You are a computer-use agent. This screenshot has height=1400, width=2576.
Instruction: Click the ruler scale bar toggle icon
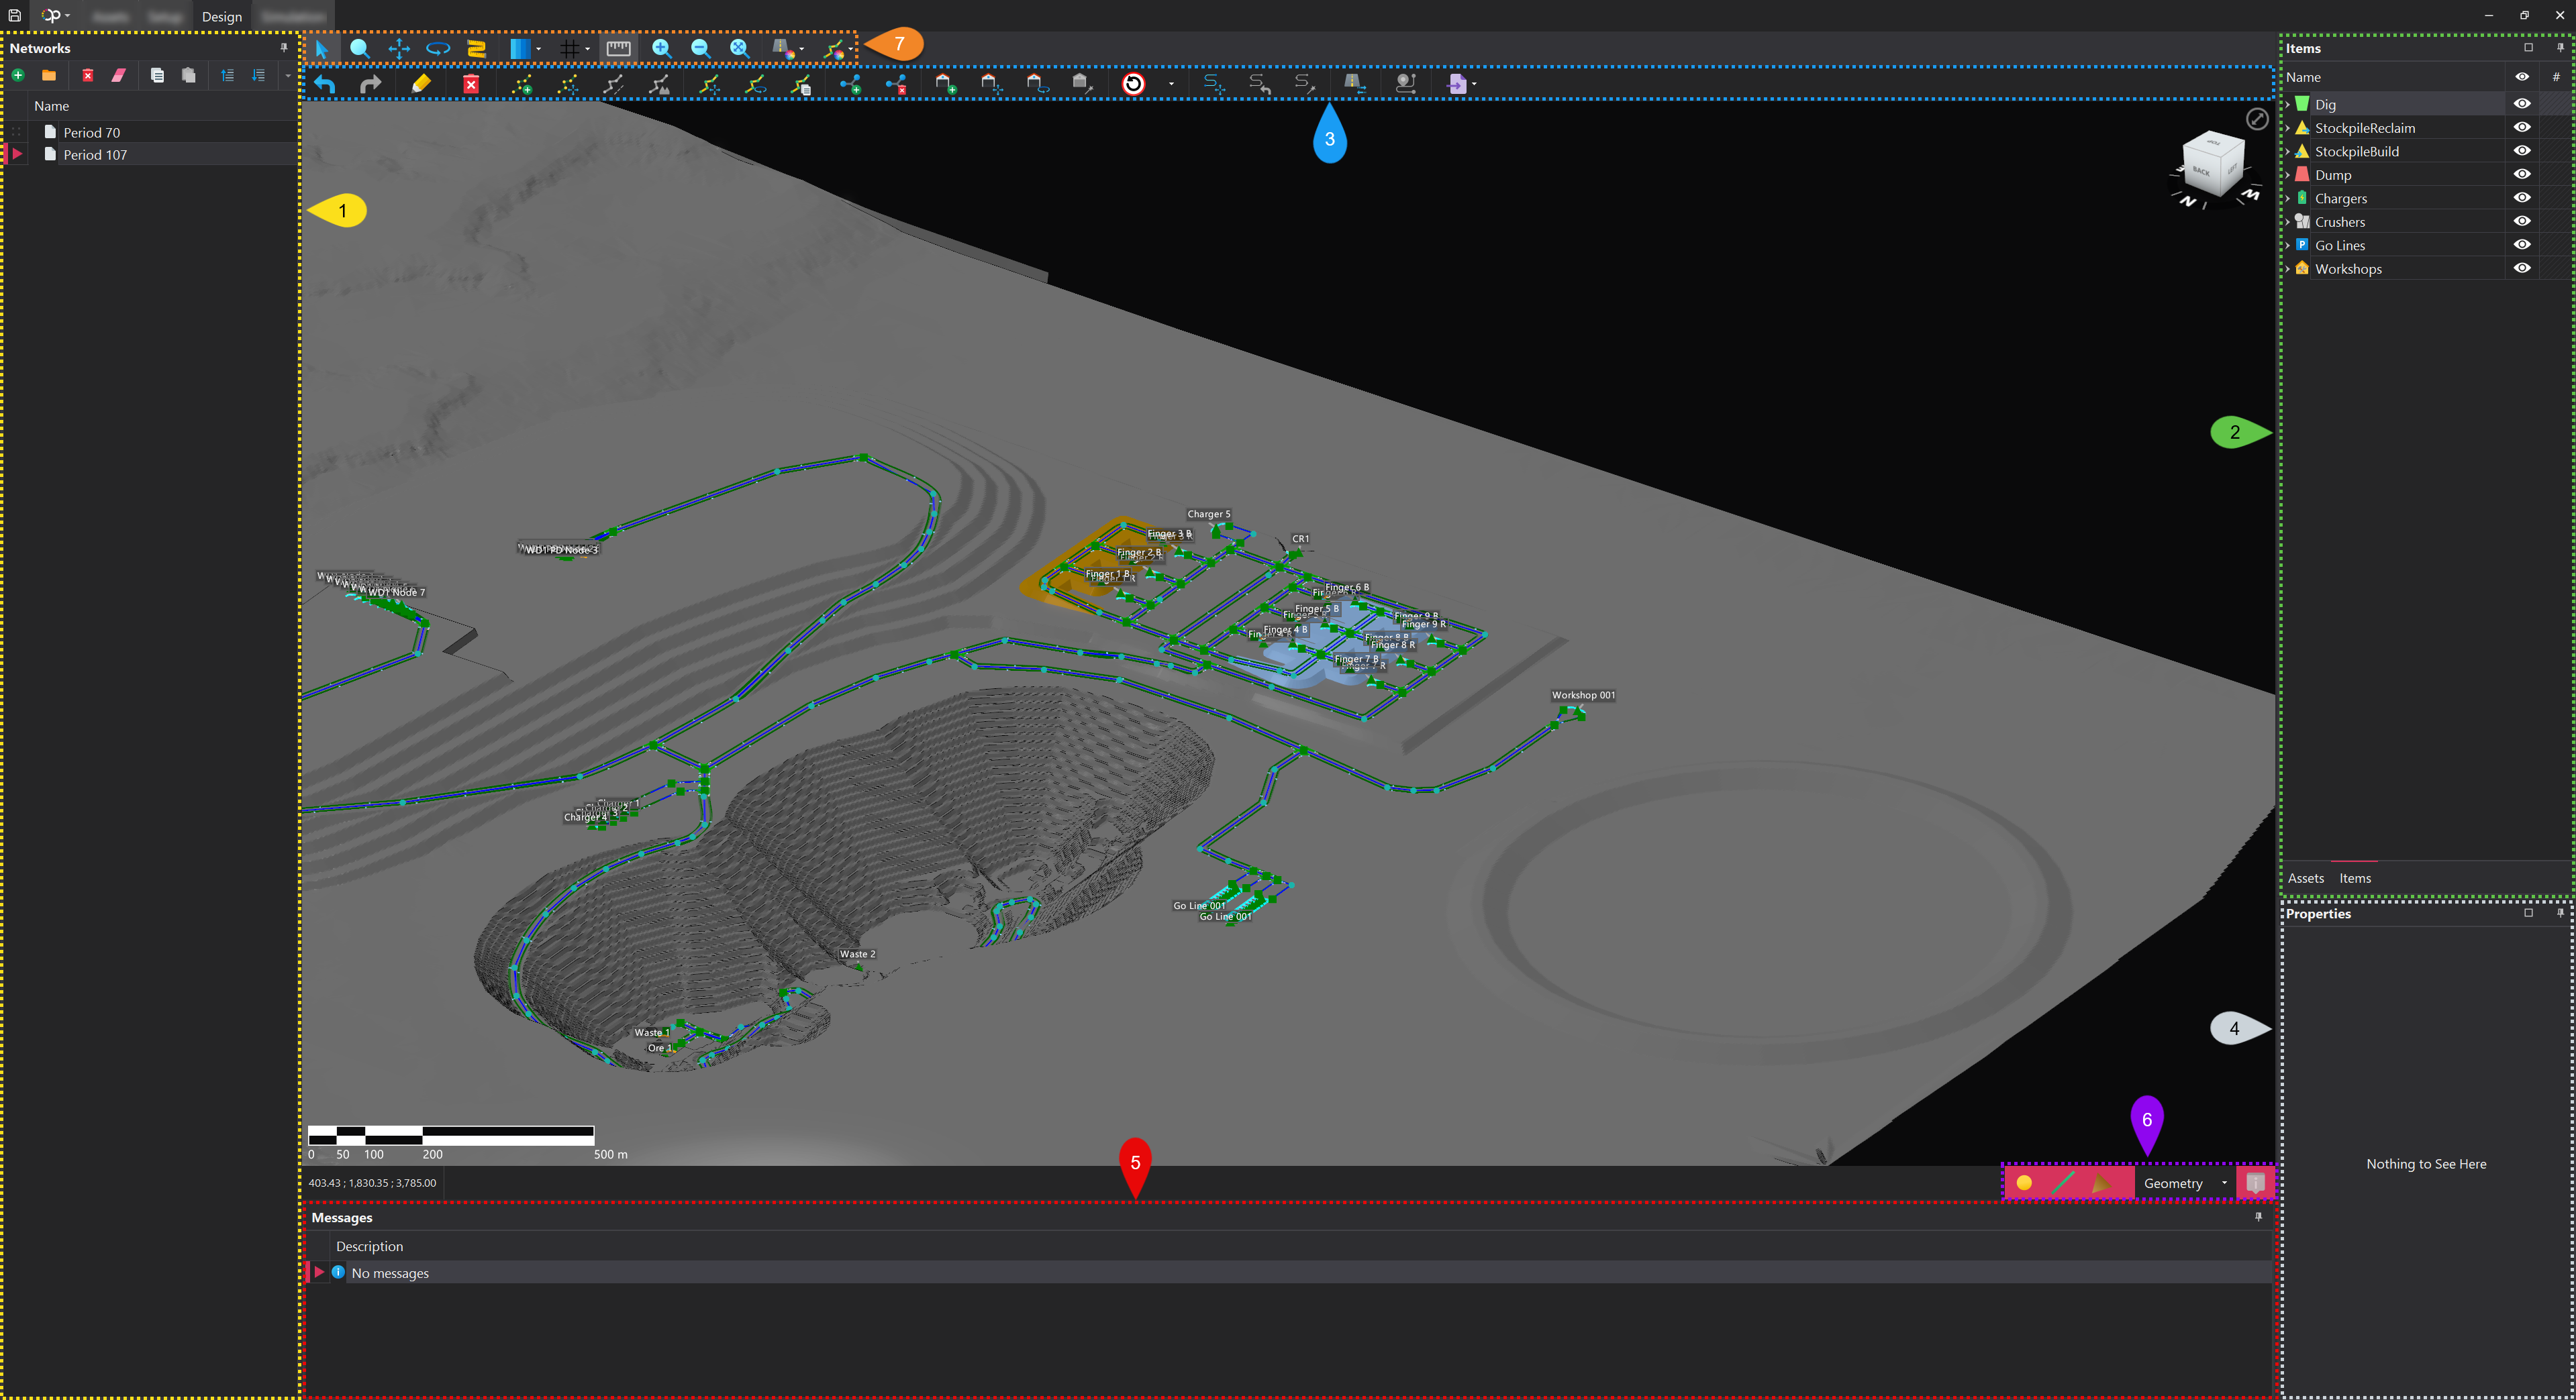(x=618, y=48)
